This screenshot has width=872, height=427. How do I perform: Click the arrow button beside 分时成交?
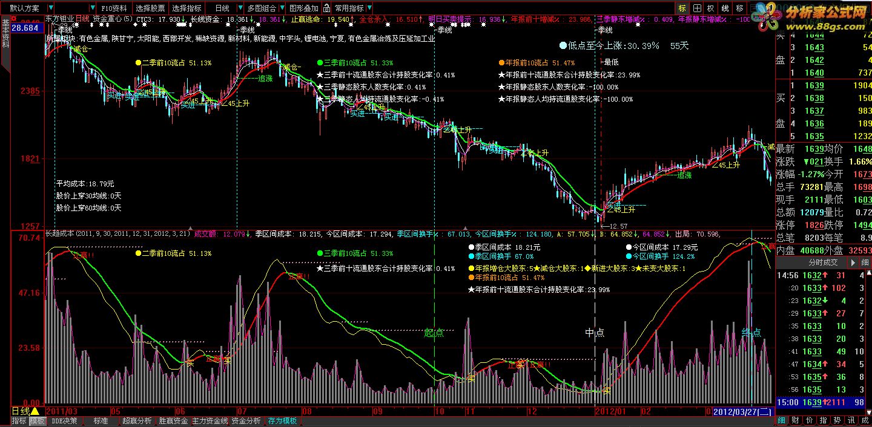854,262
